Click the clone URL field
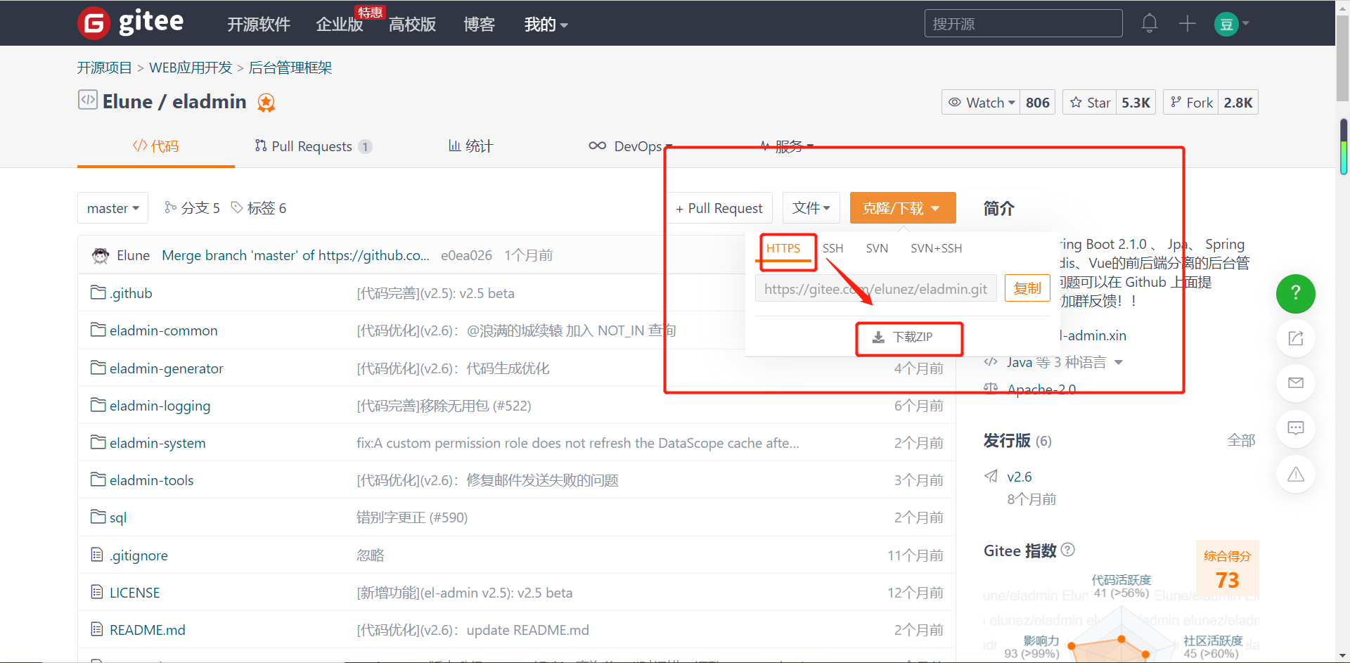The width and height of the screenshot is (1350, 663). click(x=876, y=289)
